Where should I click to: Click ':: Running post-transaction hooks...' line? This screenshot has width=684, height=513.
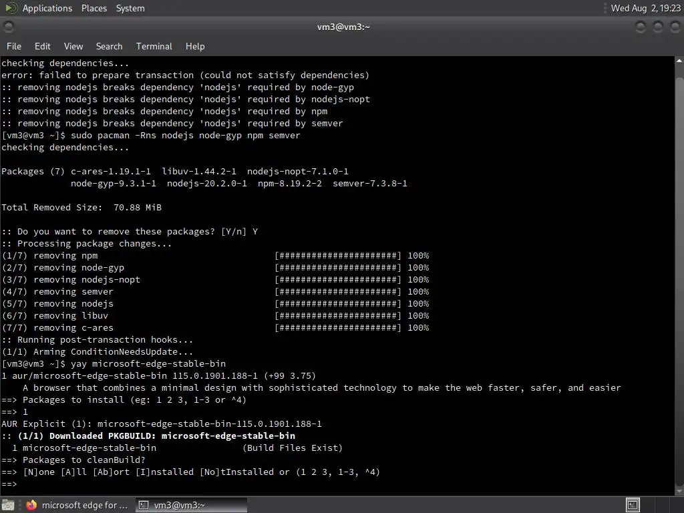point(98,340)
